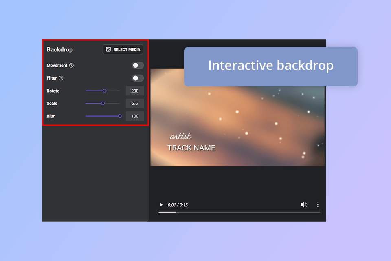Click the video preview backdrop image
Image resolution: width=391 pixels, height=261 pixels.
coord(237,117)
